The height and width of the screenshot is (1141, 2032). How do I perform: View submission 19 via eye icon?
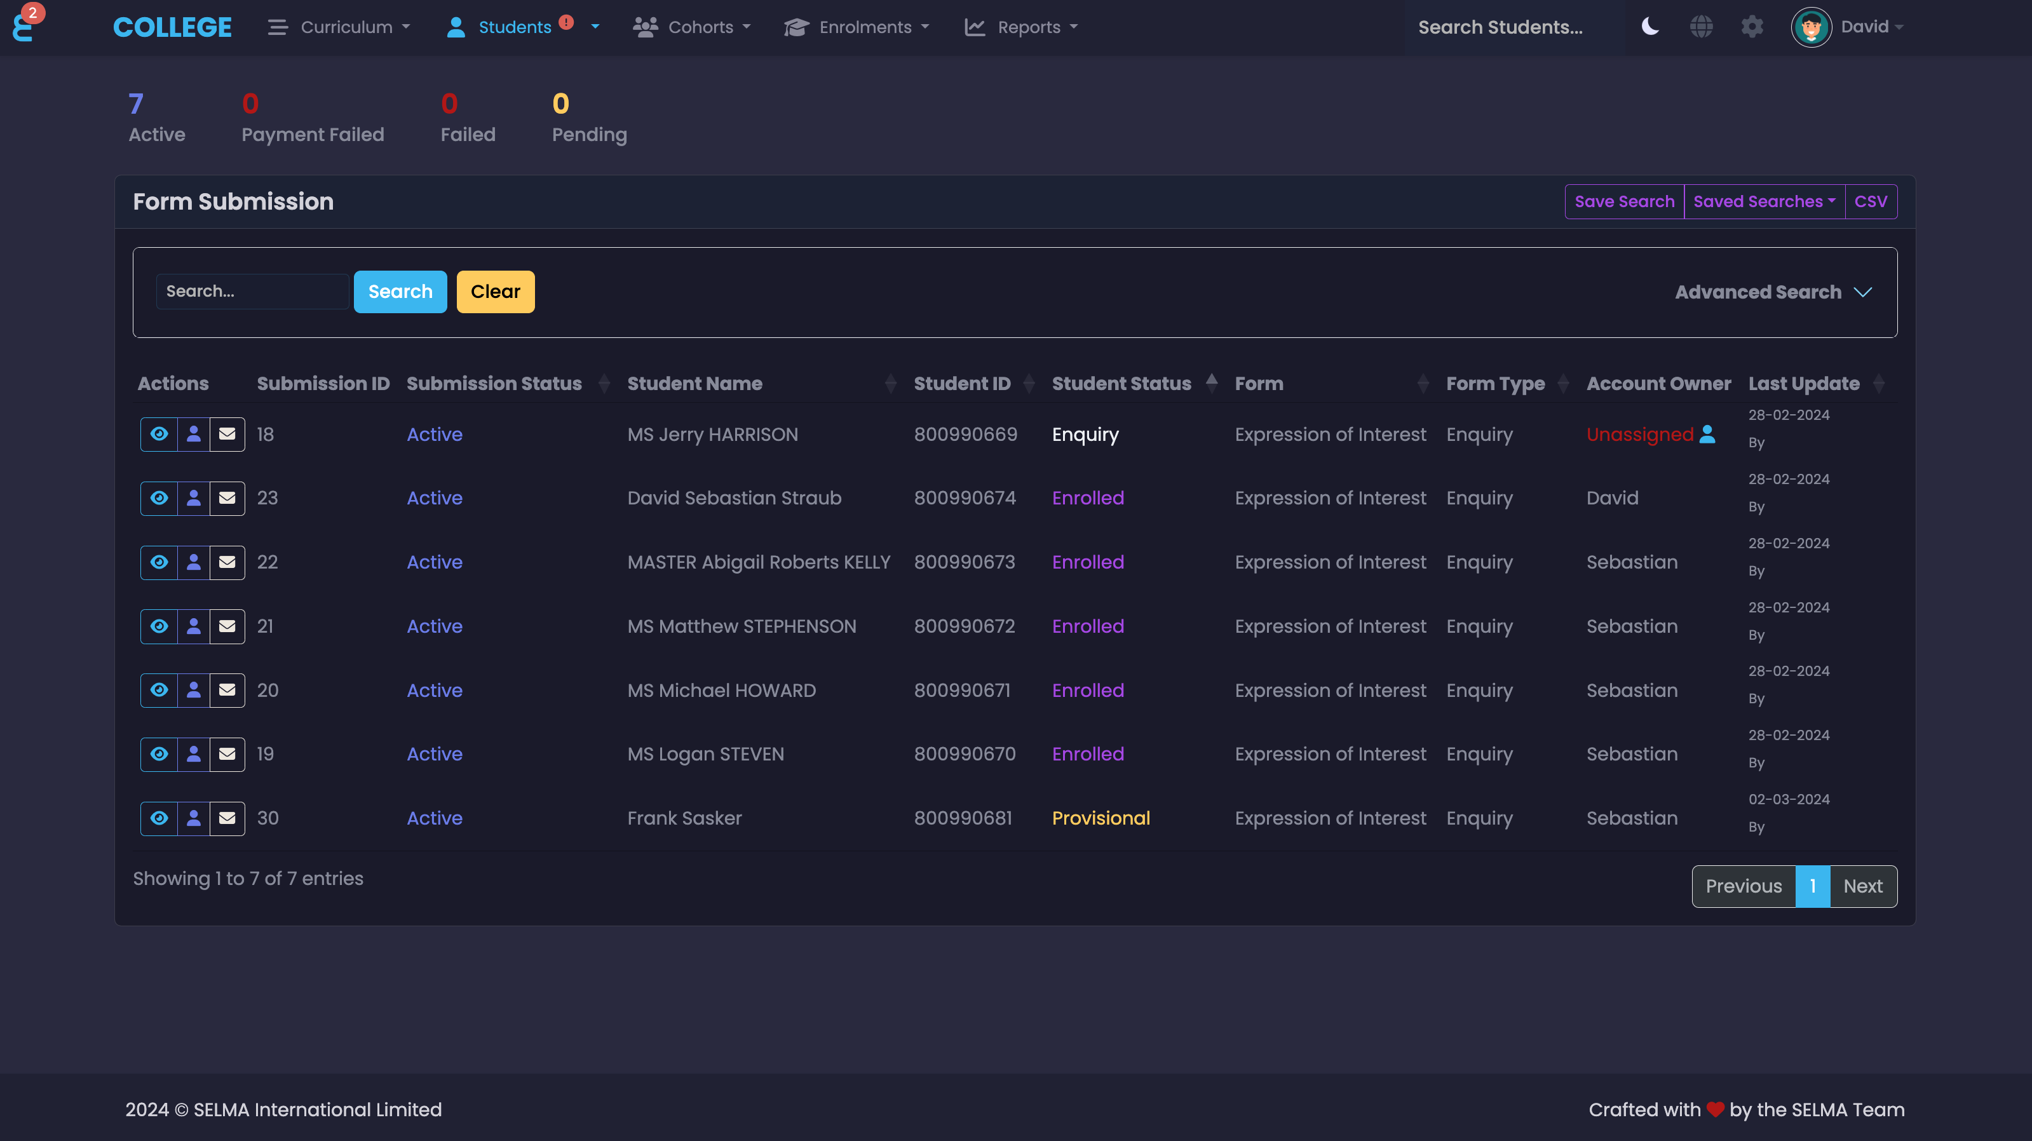click(159, 754)
